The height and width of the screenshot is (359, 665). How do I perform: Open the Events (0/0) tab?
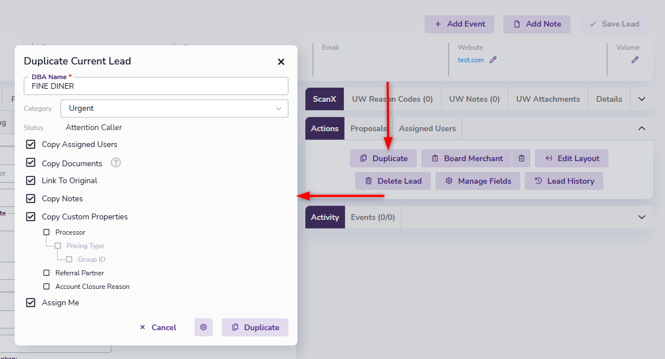coord(373,217)
